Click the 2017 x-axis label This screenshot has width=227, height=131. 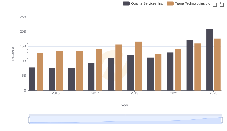pos(95,93)
